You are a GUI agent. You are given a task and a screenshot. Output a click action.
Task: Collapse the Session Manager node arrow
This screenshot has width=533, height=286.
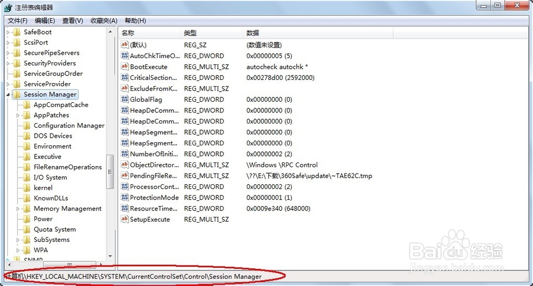coord(8,95)
